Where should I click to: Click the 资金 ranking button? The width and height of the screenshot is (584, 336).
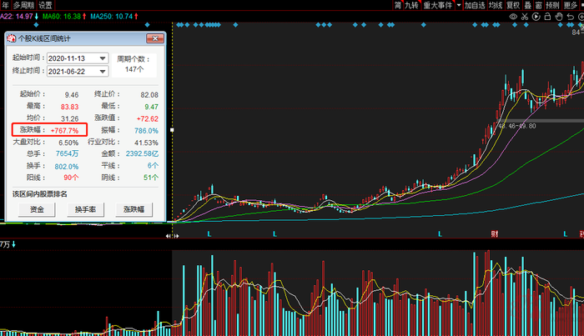tap(37, 209)
